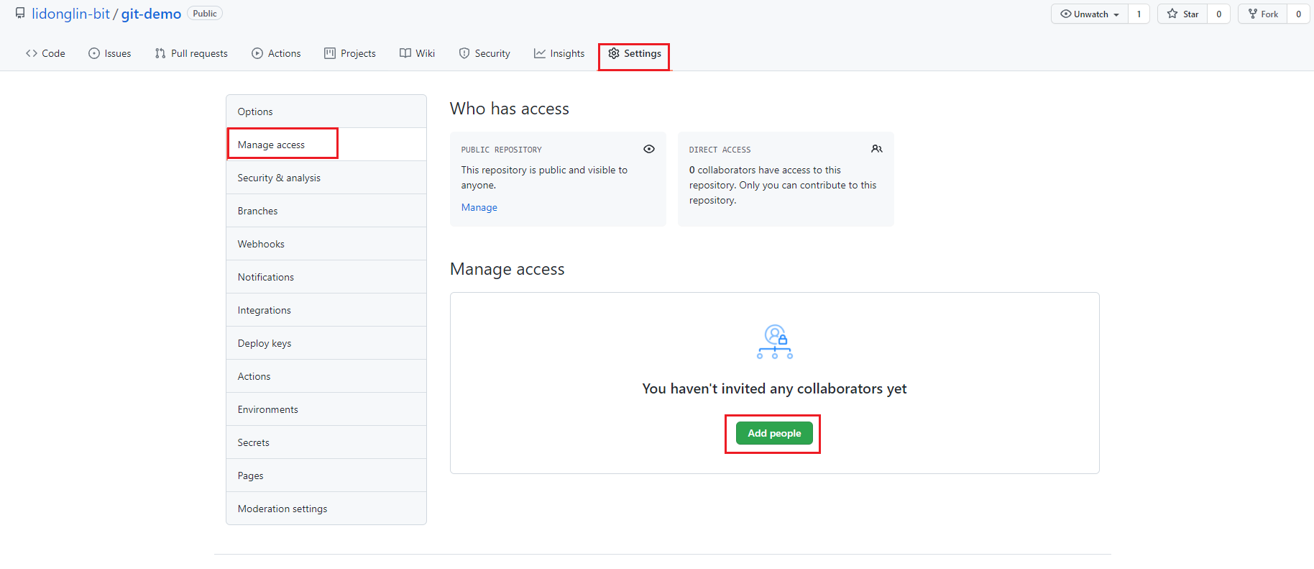Open Deploy keys settings
This screenshot has width=1314, height=569.
(326, 343)
